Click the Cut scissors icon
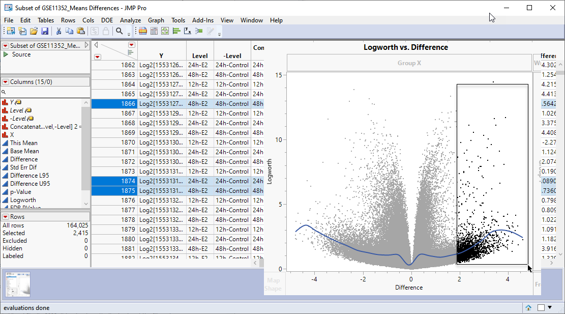Viewport: 565px width, 314px height. 58,31
